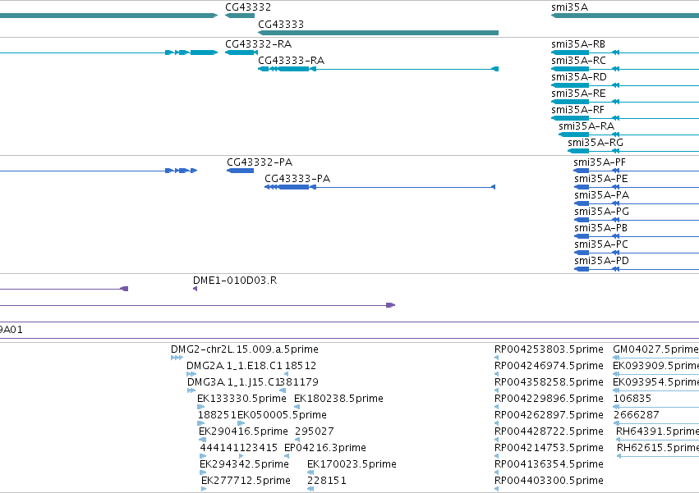
Task: Select EST RP004253803.5prime
Action: [x=549, y=349]
